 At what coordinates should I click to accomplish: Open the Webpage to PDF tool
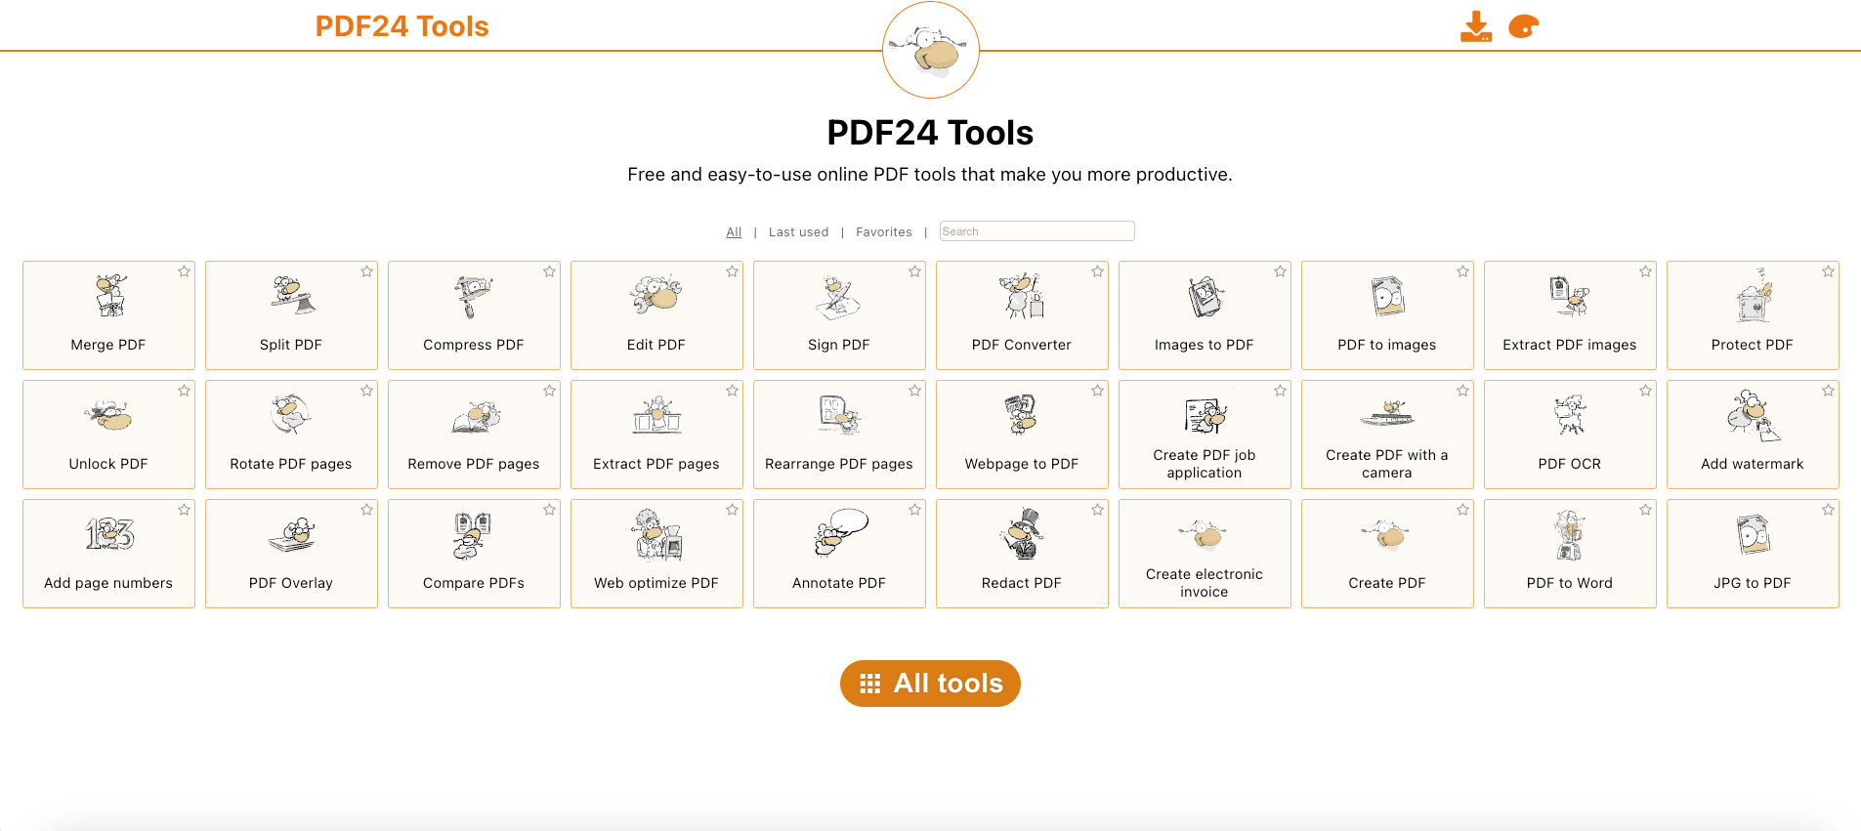[1022, 435]
